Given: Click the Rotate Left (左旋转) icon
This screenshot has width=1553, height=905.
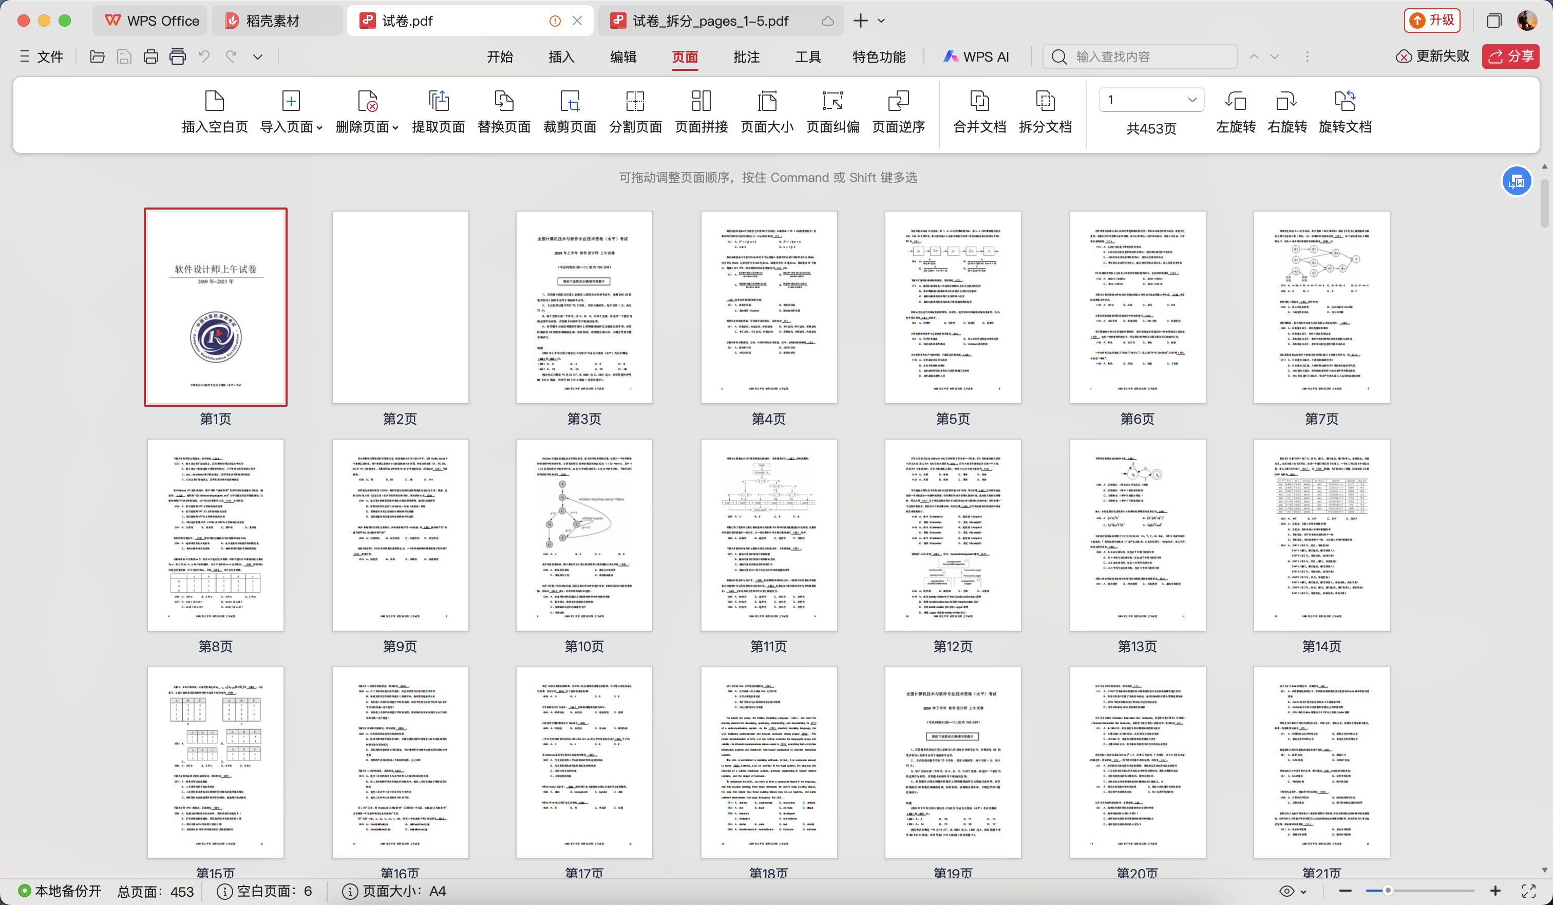Looking at the screenshot, I should 1235,101.
